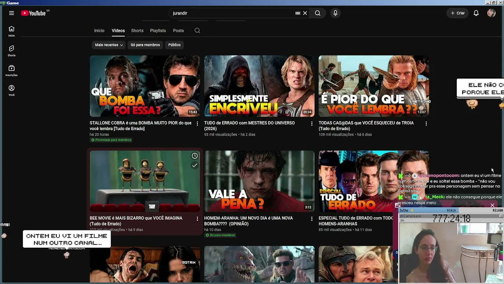
Task: Open the Troia thumbnail with Brad Pitt
Action: (x=374, y=86)
